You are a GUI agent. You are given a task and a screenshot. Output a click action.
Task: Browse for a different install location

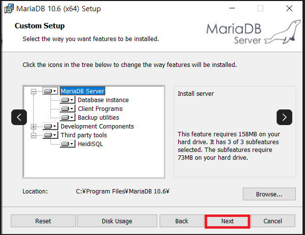coord(269,194)
